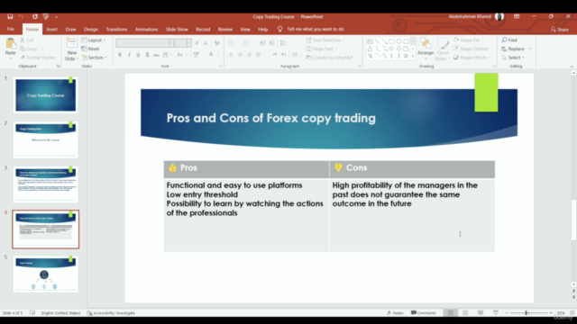This screenshot has height=324, width=577.
Task: Click Accessibility: Investigate in status bar
Action: point(111,313)
